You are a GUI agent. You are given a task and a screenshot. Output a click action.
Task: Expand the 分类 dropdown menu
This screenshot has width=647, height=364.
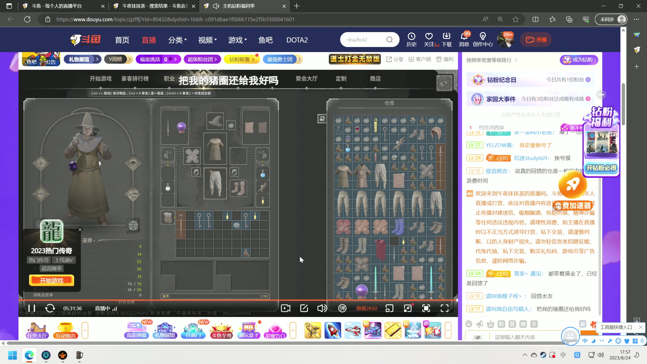[177, 40]
